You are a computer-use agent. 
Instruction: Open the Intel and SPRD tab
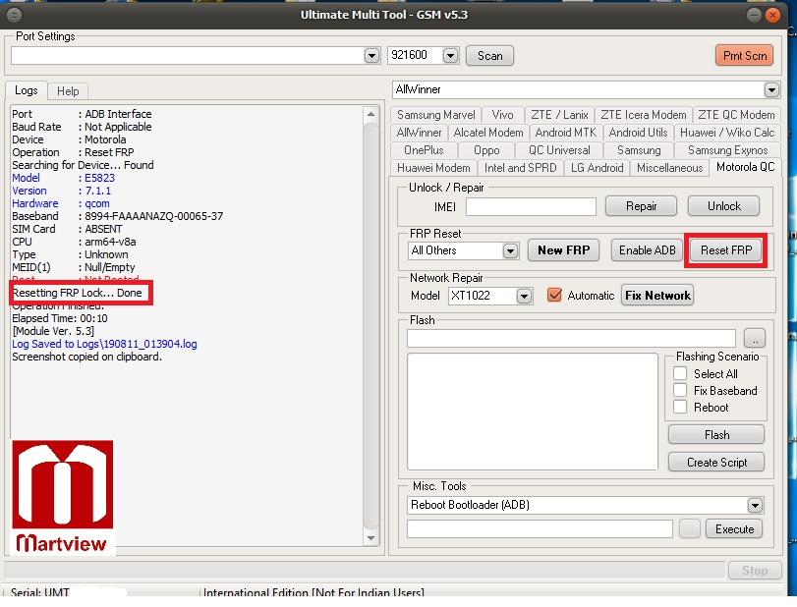pyautogui.click(x=520, y=168)
